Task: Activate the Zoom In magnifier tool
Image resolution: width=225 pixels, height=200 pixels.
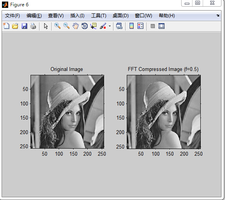Action: tap(58, 26)
